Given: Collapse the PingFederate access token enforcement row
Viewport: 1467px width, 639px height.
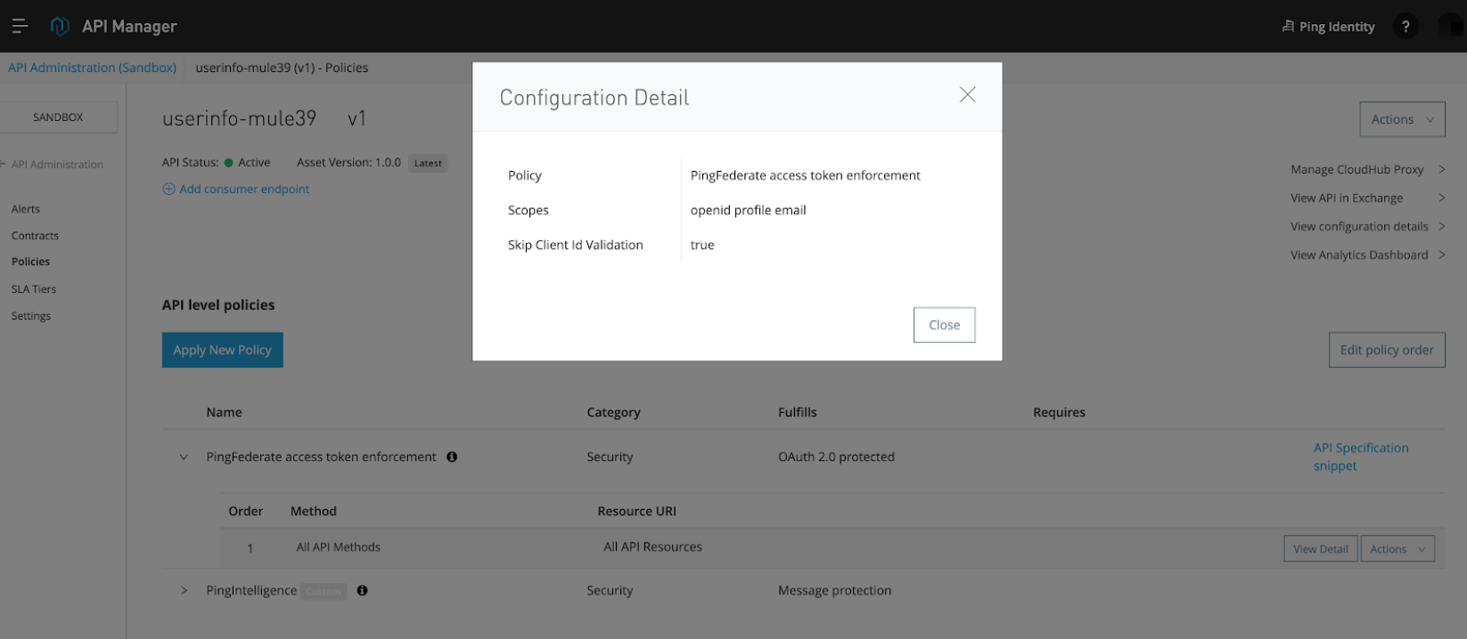Looking at the screenshot, I should pos(184,457).
